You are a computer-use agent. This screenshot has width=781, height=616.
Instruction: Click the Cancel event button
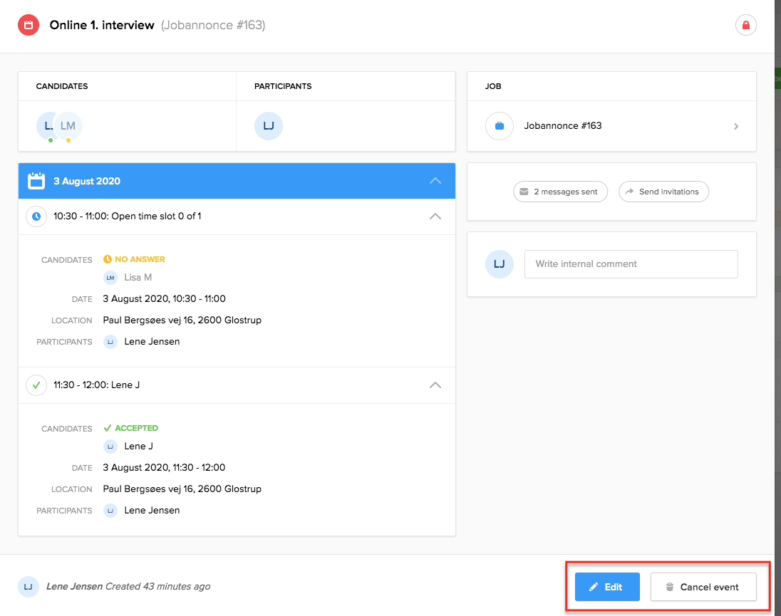(x=703, y=587)
